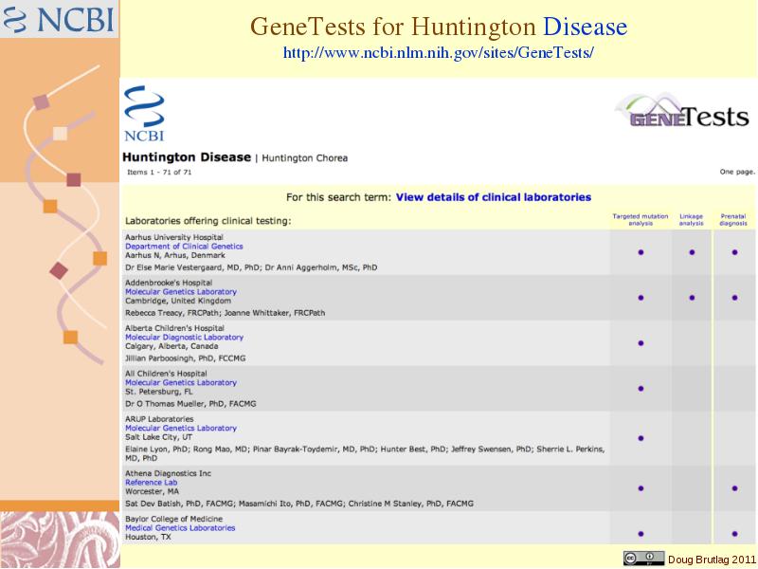Click Aarhus prenatal diagnosis dot

pos(735,252)
